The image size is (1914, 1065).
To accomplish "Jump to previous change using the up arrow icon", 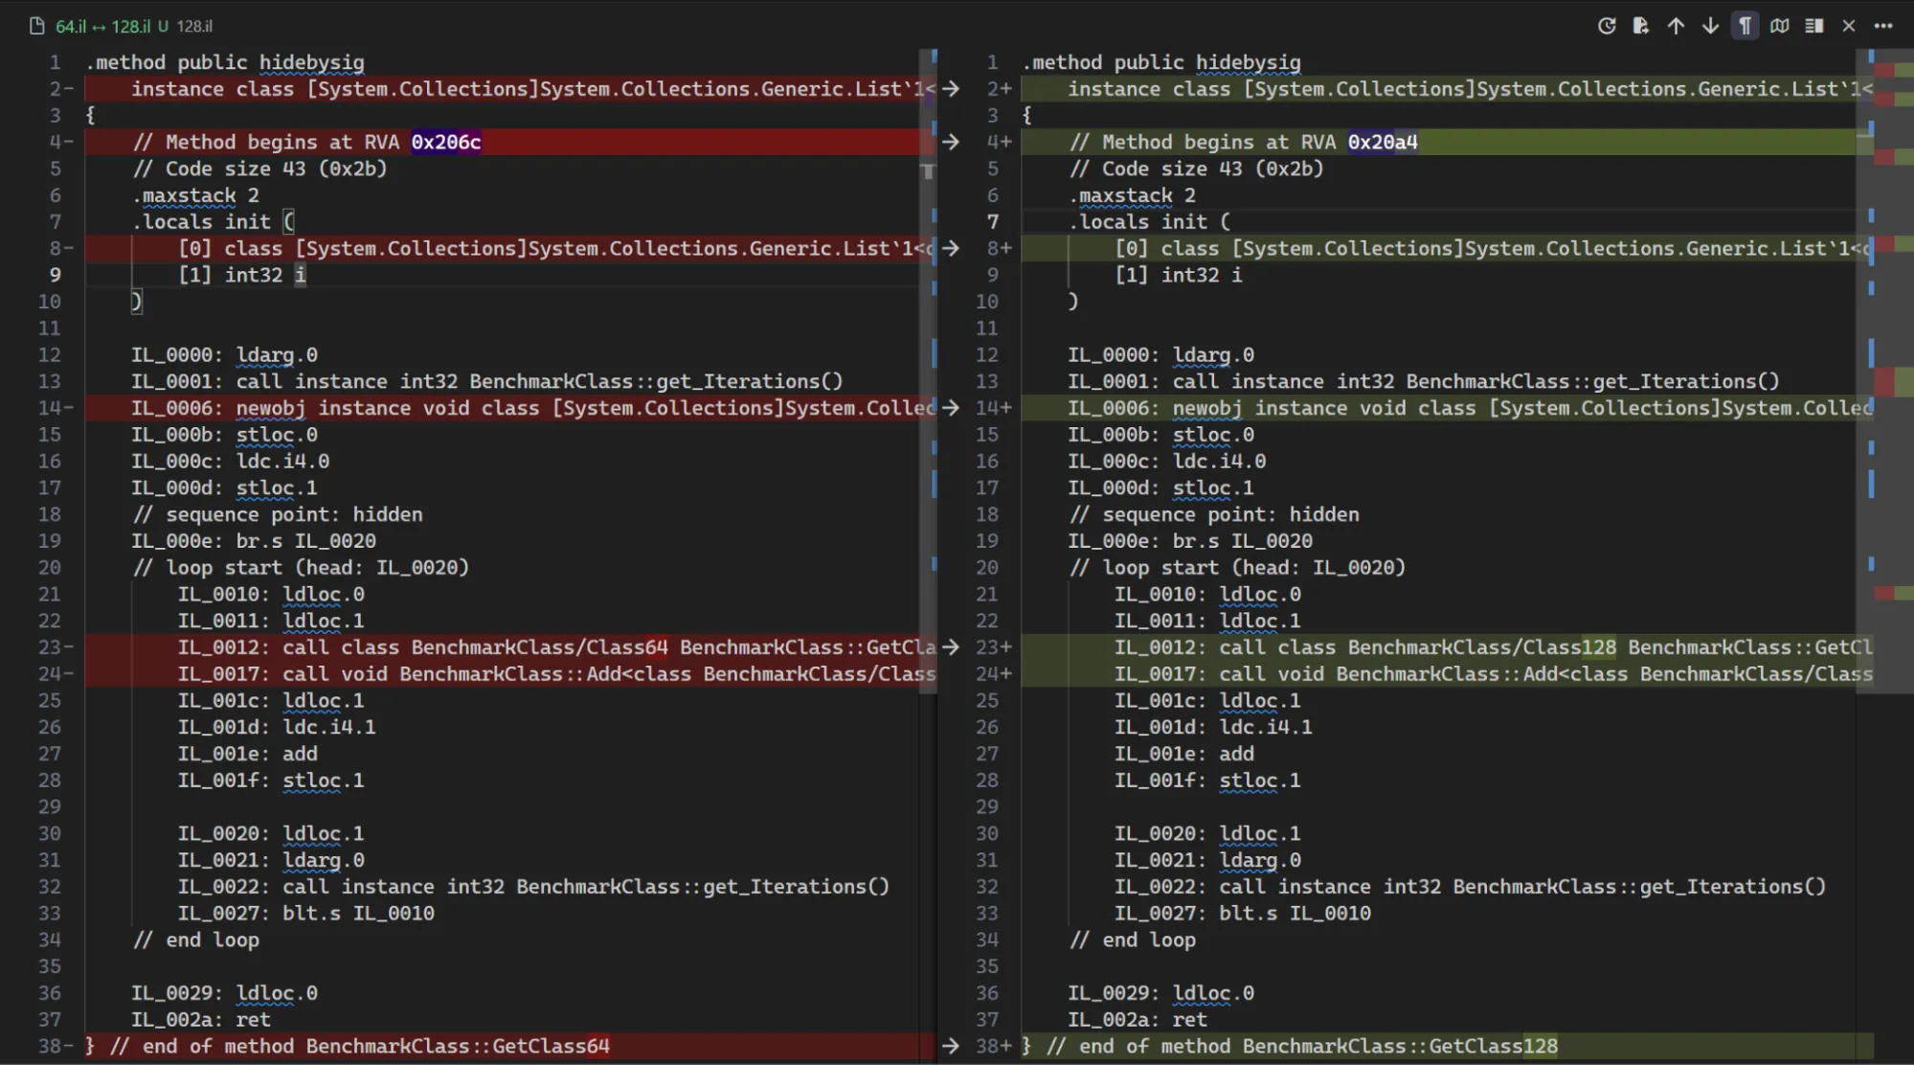I will [x=1675, y=26].
